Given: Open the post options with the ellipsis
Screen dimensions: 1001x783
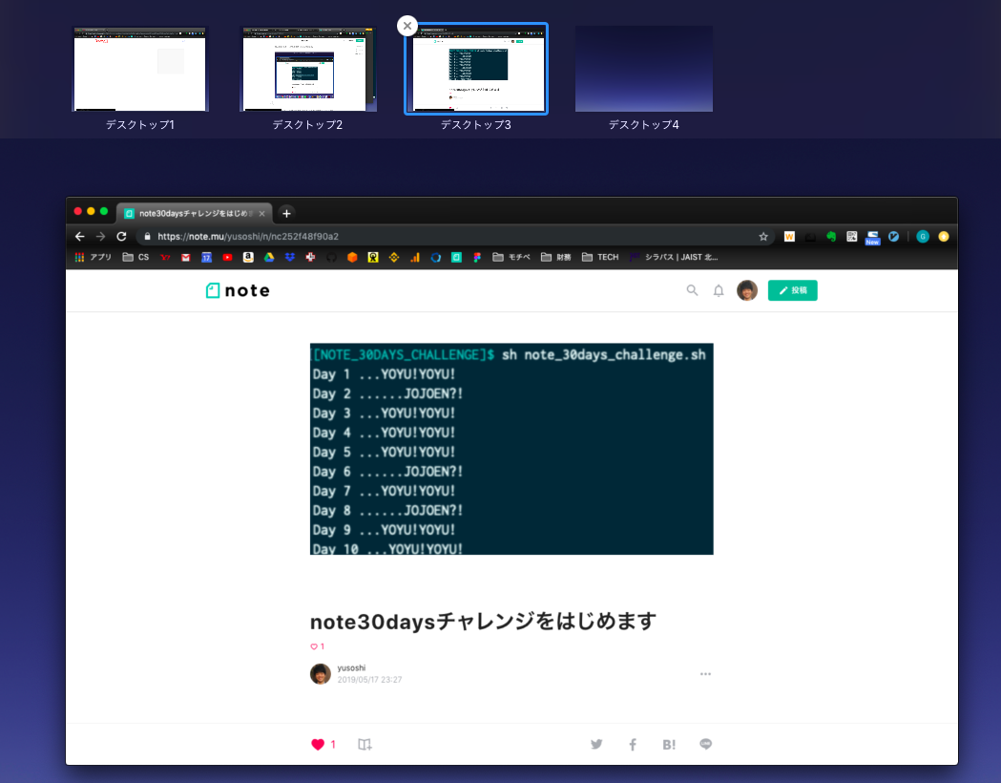Looking at the screenshot, I should click(x=705, y=673).
